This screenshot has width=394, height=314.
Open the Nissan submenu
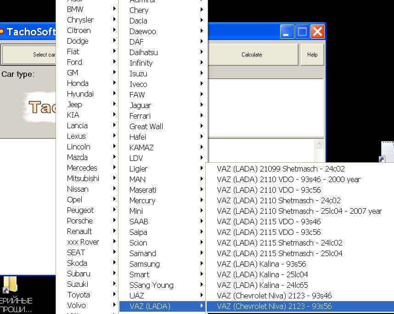[87, 189]
